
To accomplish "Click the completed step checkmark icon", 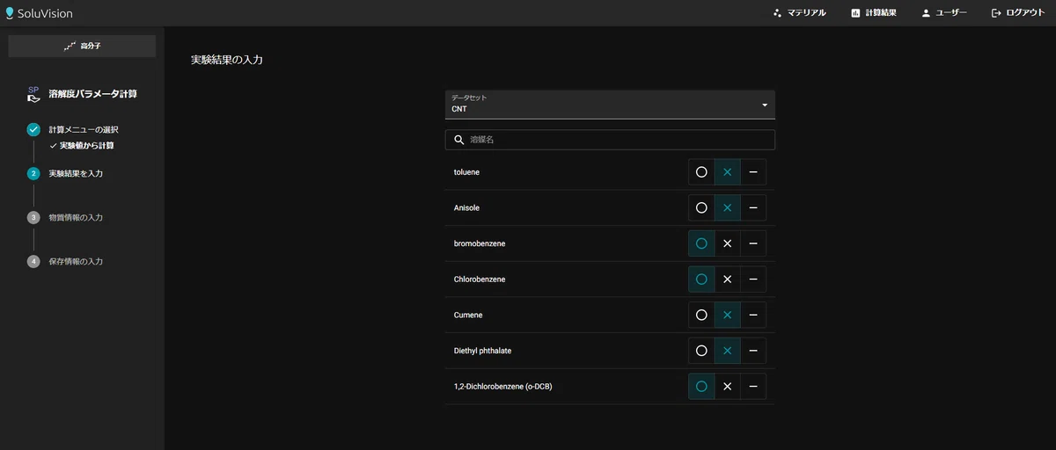I will coord(33,130).
